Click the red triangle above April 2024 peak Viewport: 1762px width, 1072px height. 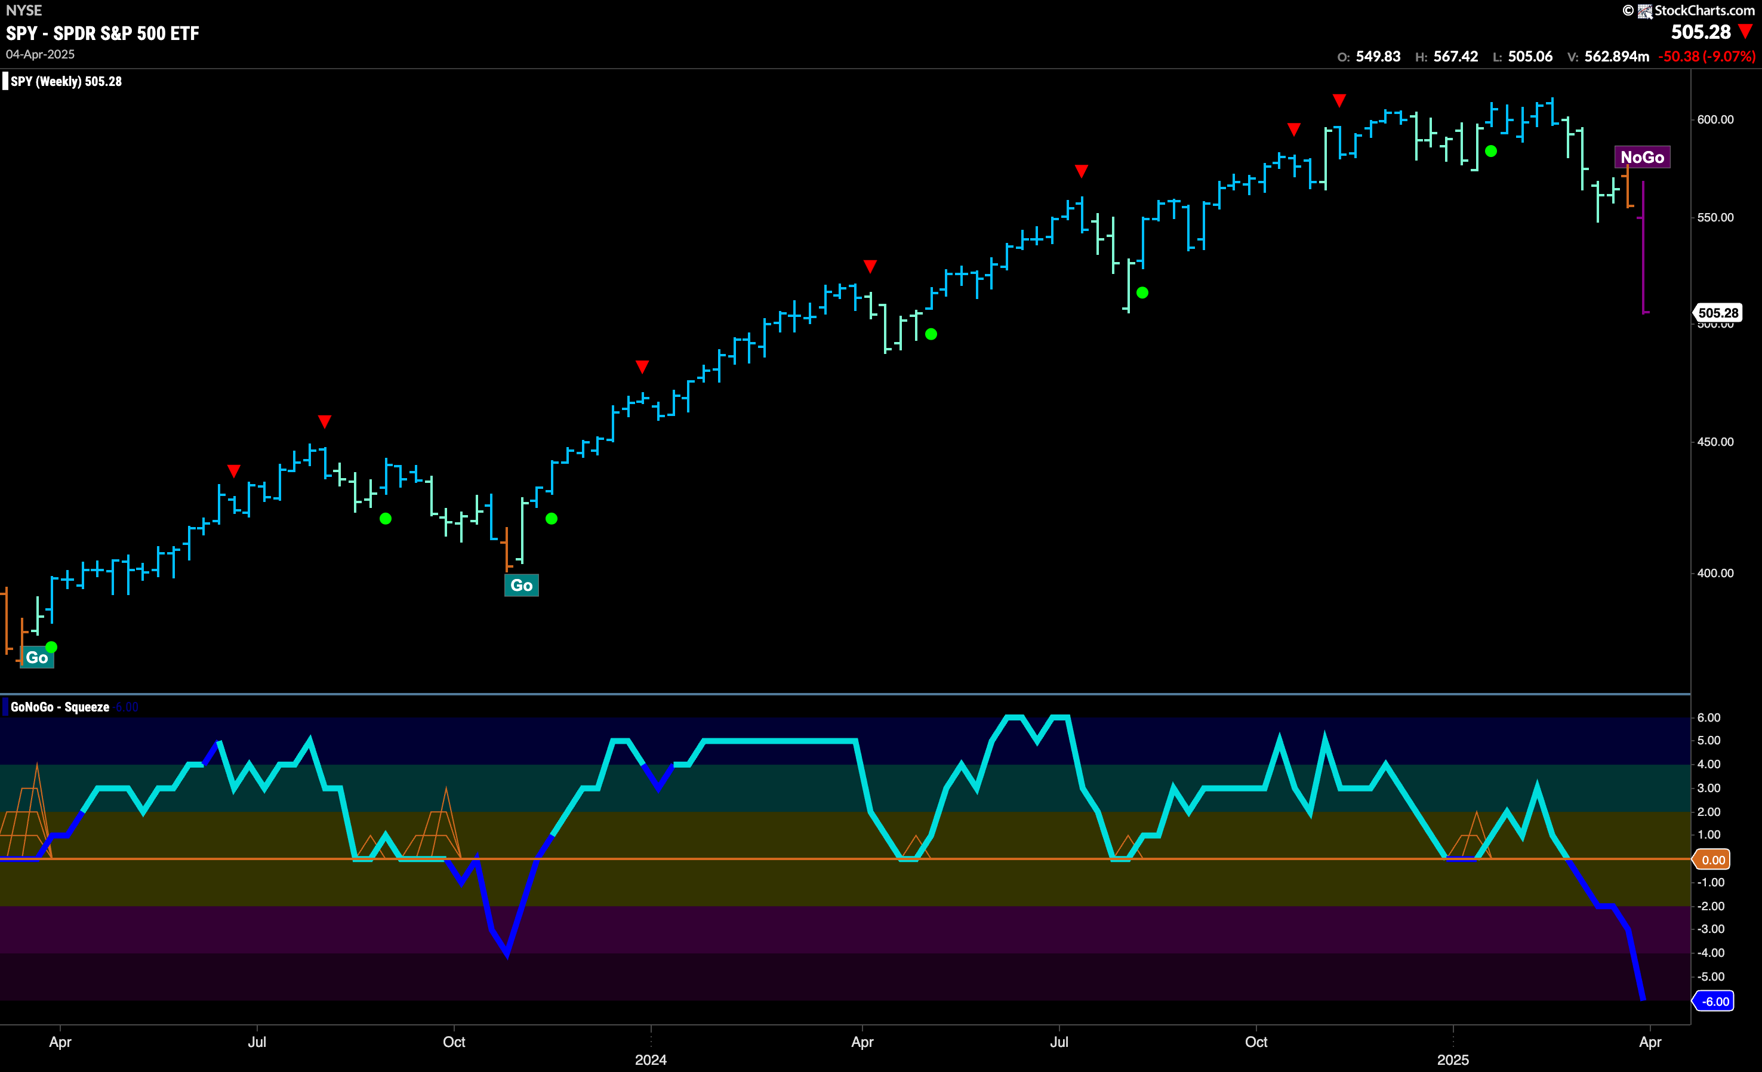pos(870,267)
